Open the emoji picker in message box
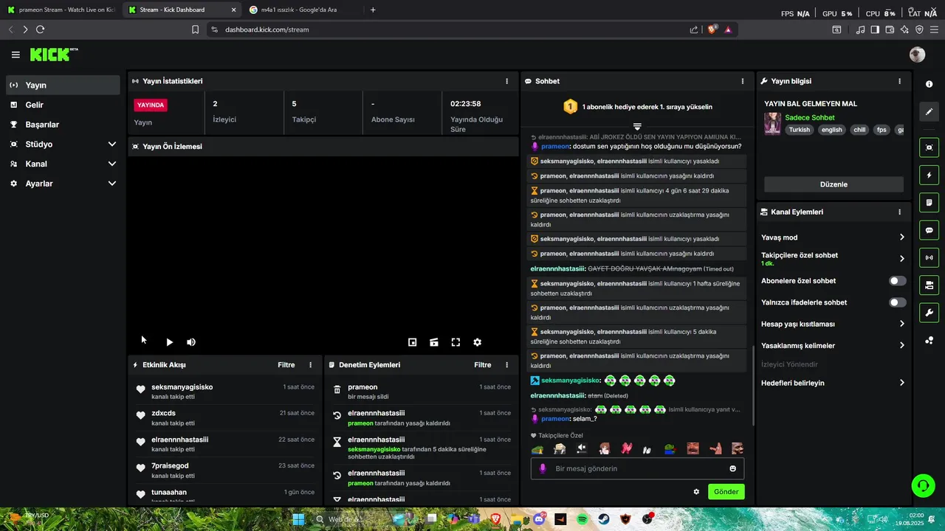Screen dimensions: 945x531 click(x=732, y=468)
